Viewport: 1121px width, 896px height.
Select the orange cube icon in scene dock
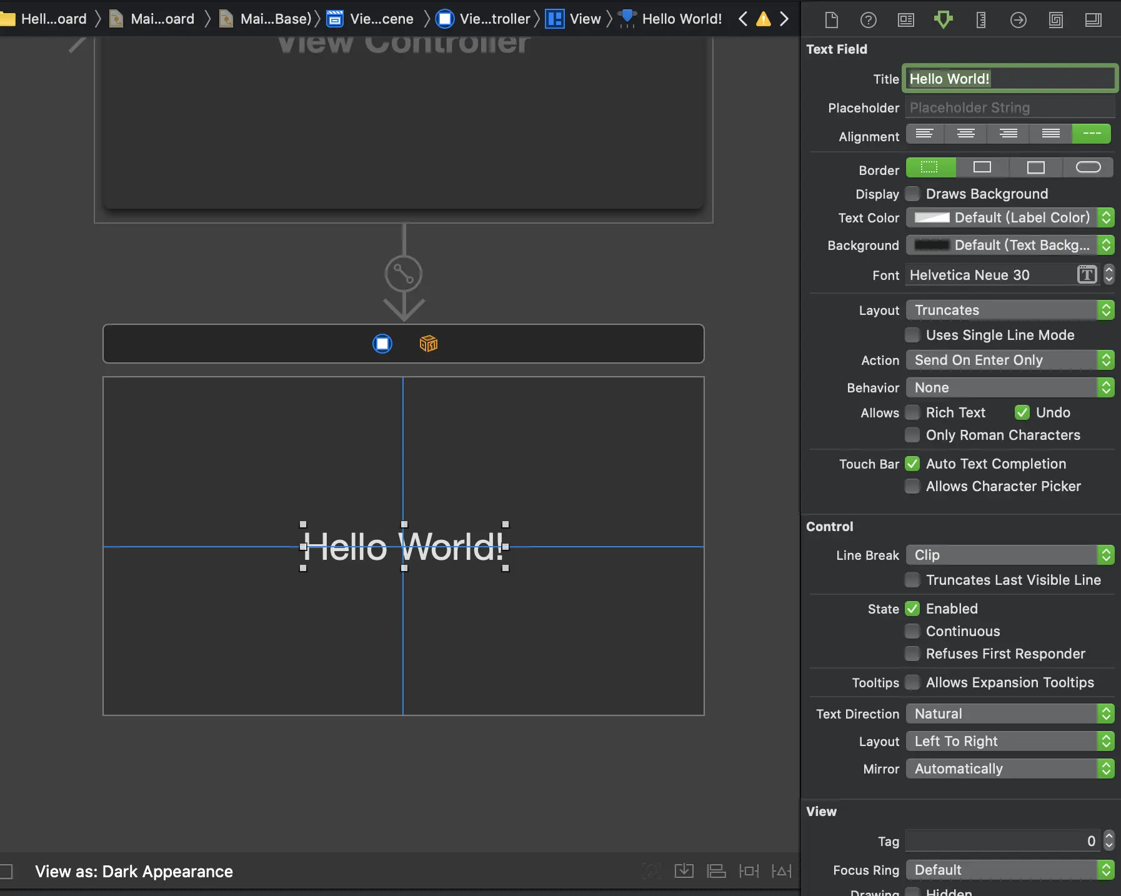pos(429,344)
